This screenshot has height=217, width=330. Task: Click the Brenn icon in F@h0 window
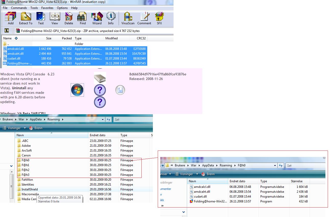(203, 174)
